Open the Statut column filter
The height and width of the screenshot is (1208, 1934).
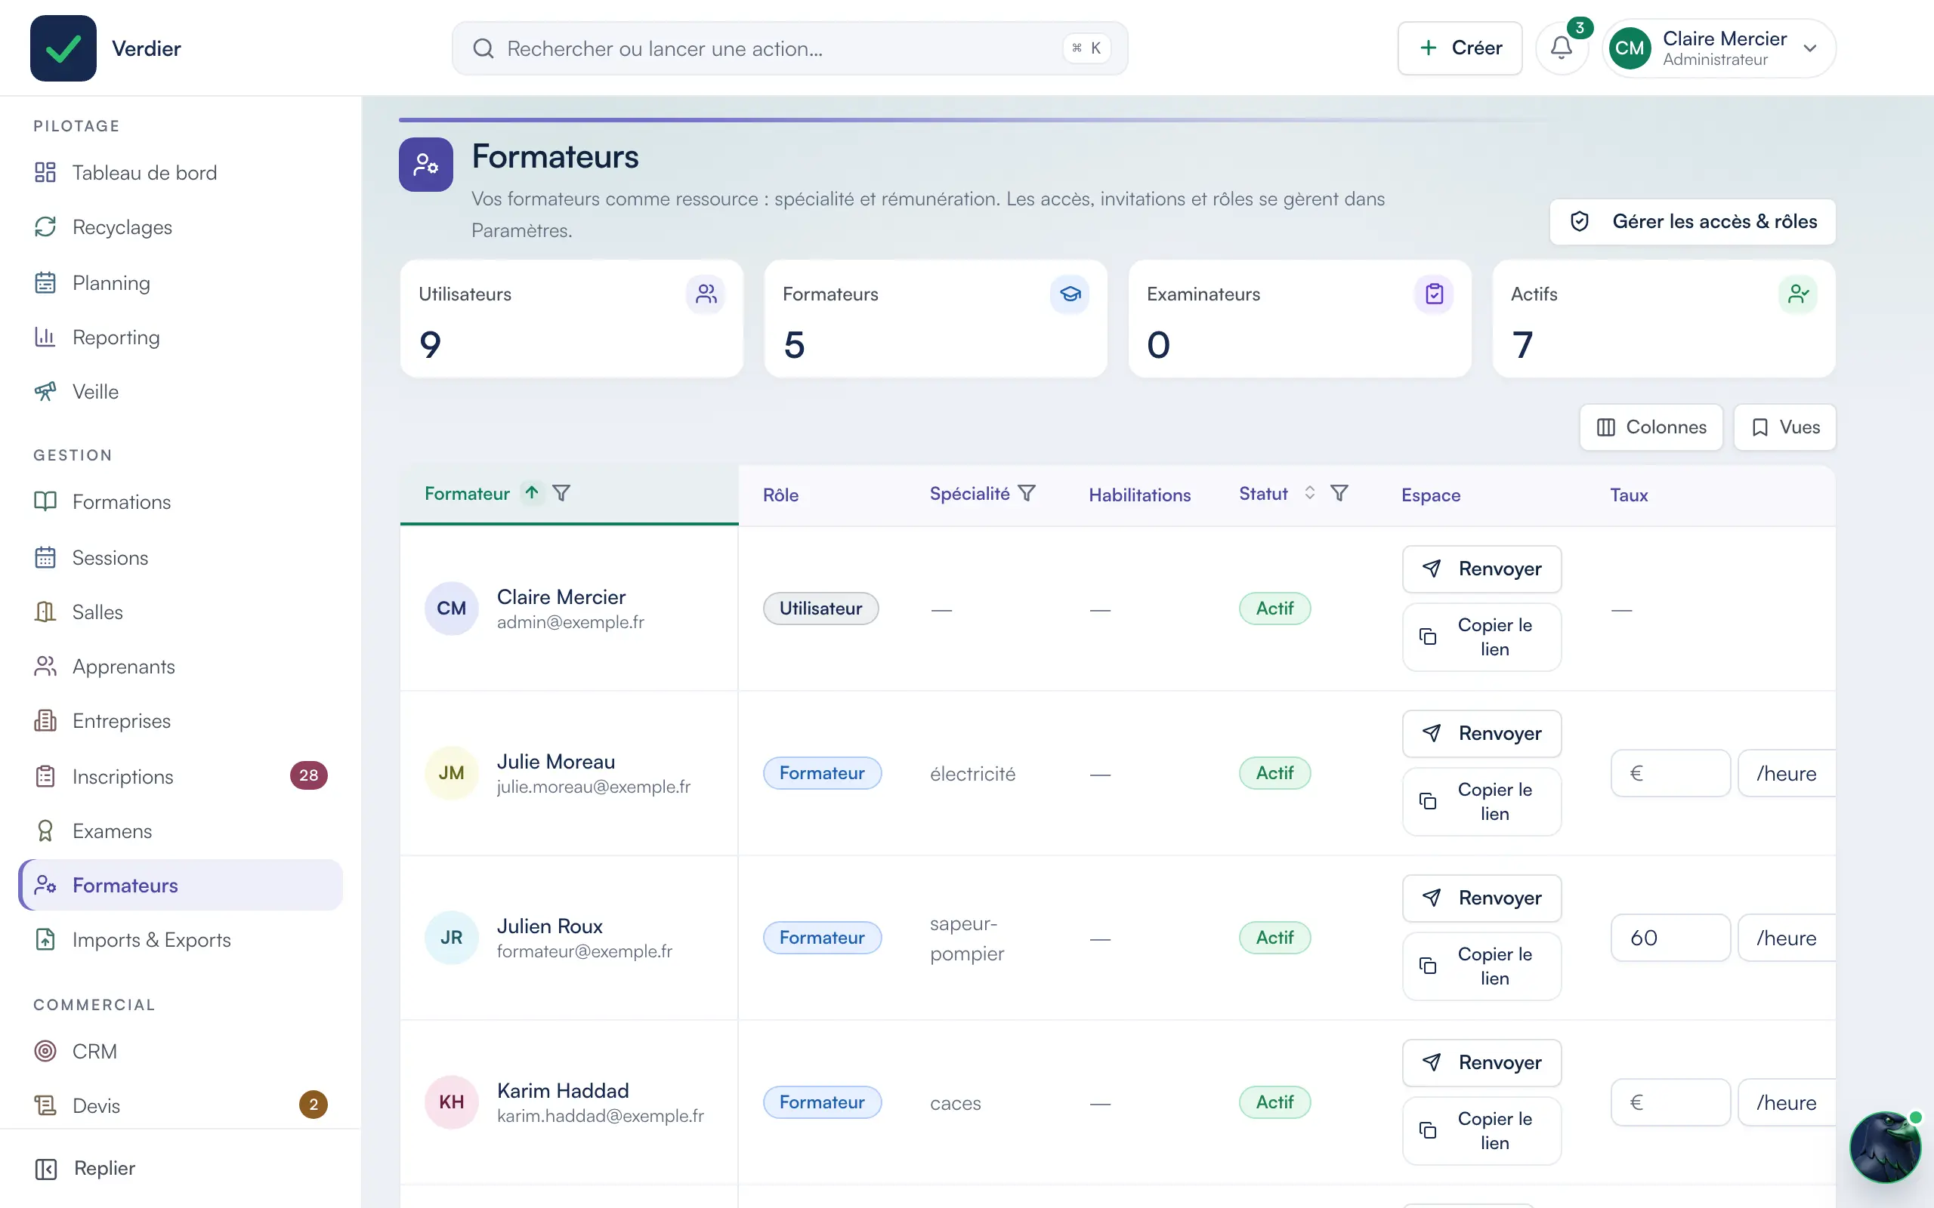pyautogui.click(x=1339, y=493)
